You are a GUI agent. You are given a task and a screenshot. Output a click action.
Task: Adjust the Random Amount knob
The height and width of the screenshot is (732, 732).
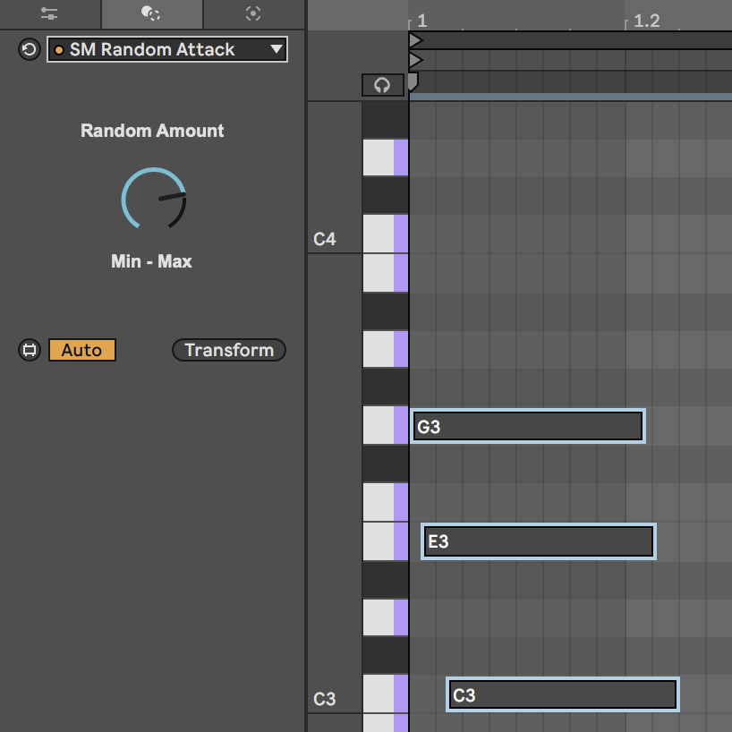tap(154, 199)
